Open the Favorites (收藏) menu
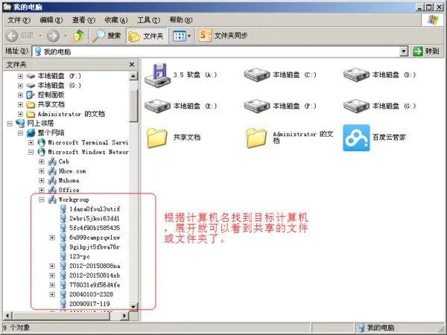447x335 pixels. tap(116, 20)
